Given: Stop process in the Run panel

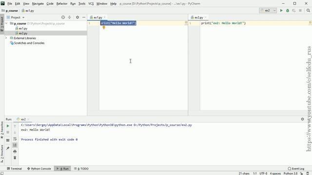Looking at the screenshot, I should 8,132.
